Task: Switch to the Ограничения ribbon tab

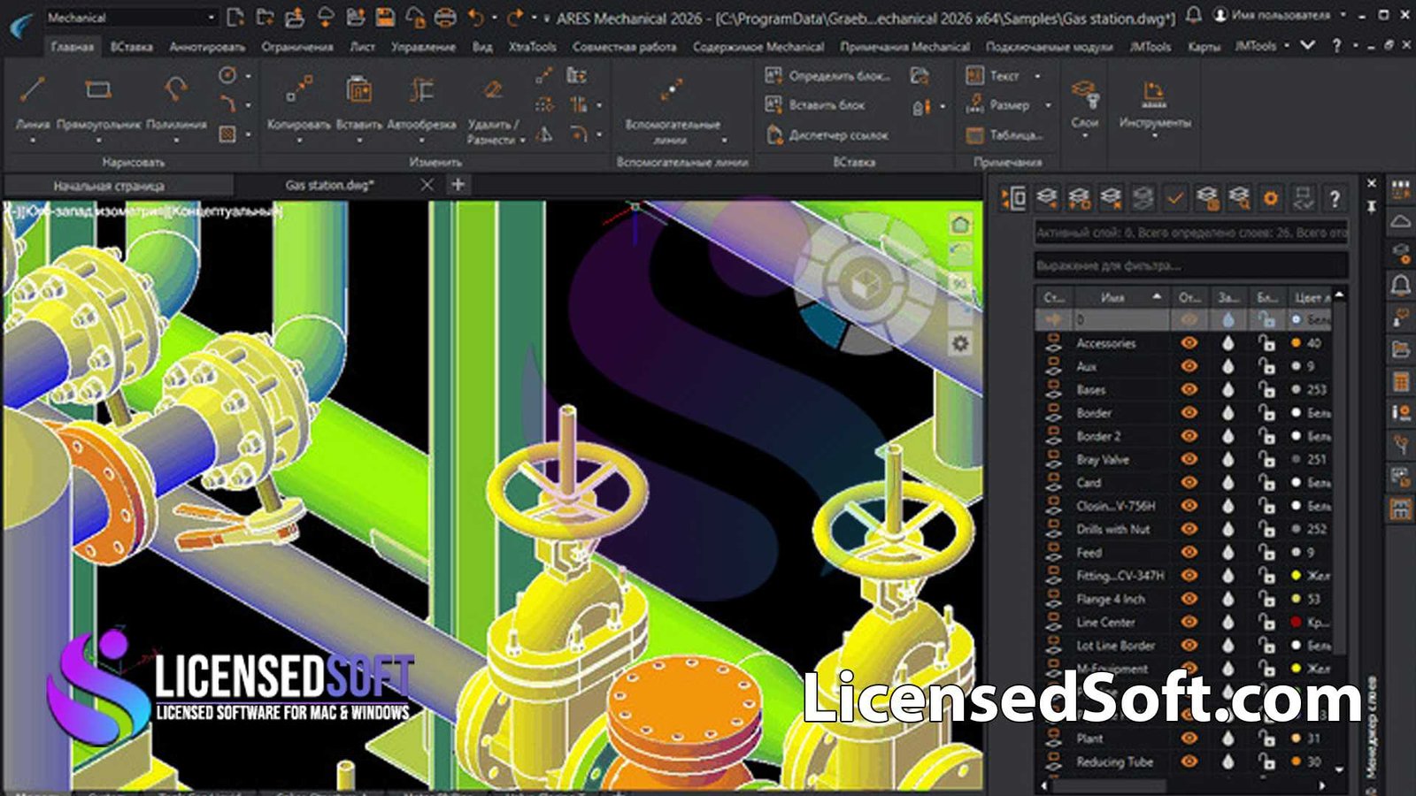Action: (x=297, y=47)
